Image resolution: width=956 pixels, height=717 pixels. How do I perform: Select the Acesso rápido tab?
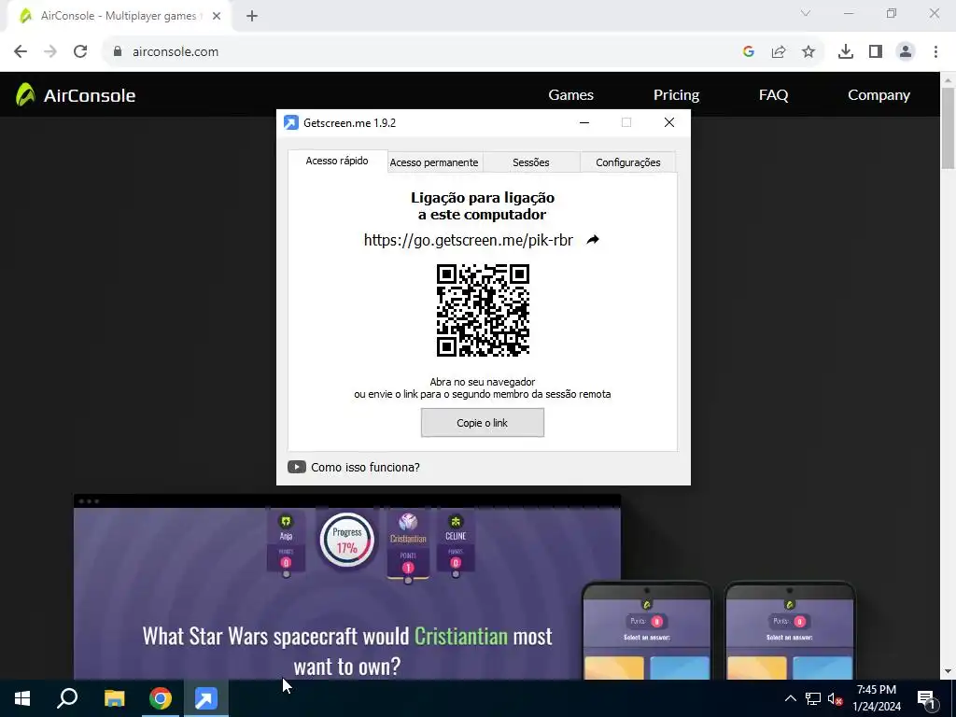pos(337,161)
